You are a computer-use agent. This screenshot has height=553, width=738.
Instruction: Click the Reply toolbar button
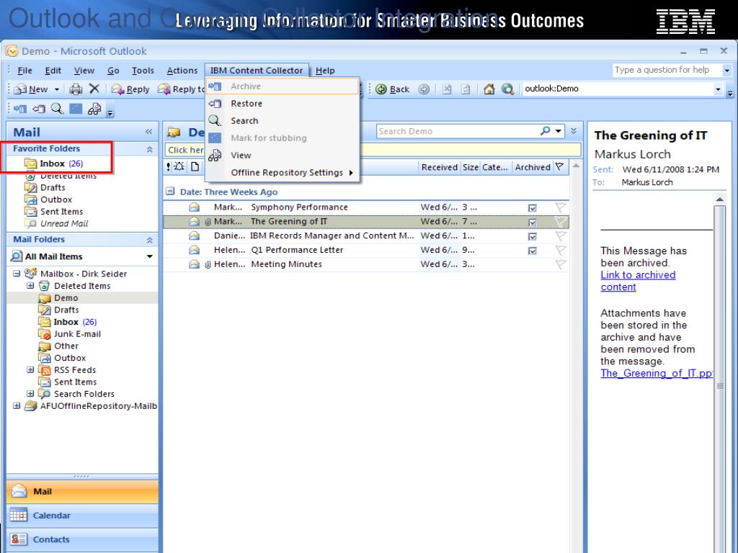tap(130, 89)
